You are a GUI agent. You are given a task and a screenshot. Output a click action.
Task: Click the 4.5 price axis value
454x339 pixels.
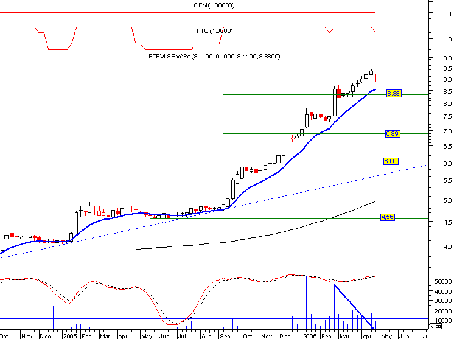447,222
